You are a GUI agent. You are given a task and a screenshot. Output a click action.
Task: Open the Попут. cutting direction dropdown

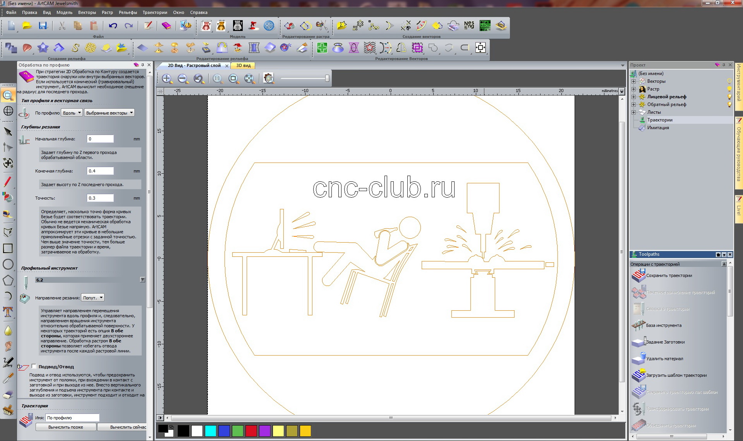[x=93, y=297]
